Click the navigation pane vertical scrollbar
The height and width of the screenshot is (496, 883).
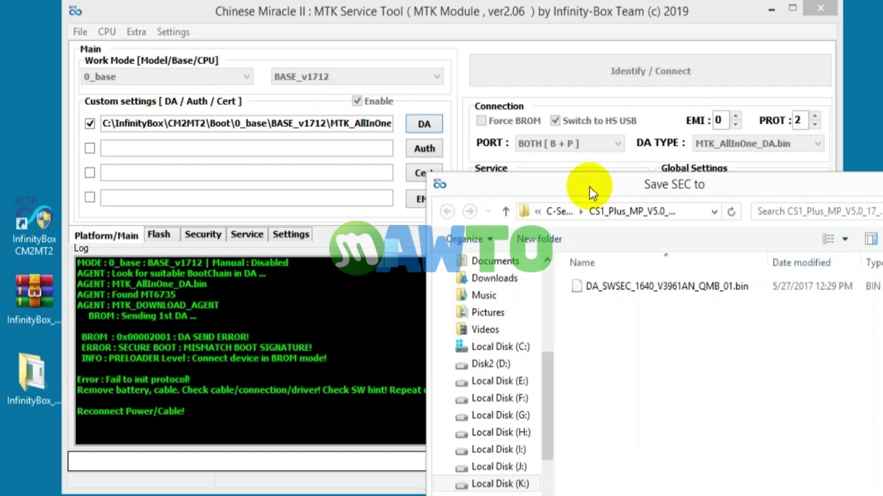548,406
